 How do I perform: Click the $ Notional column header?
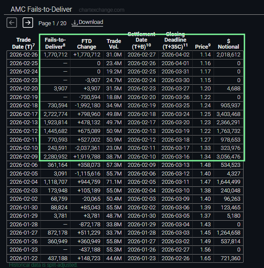228,44
